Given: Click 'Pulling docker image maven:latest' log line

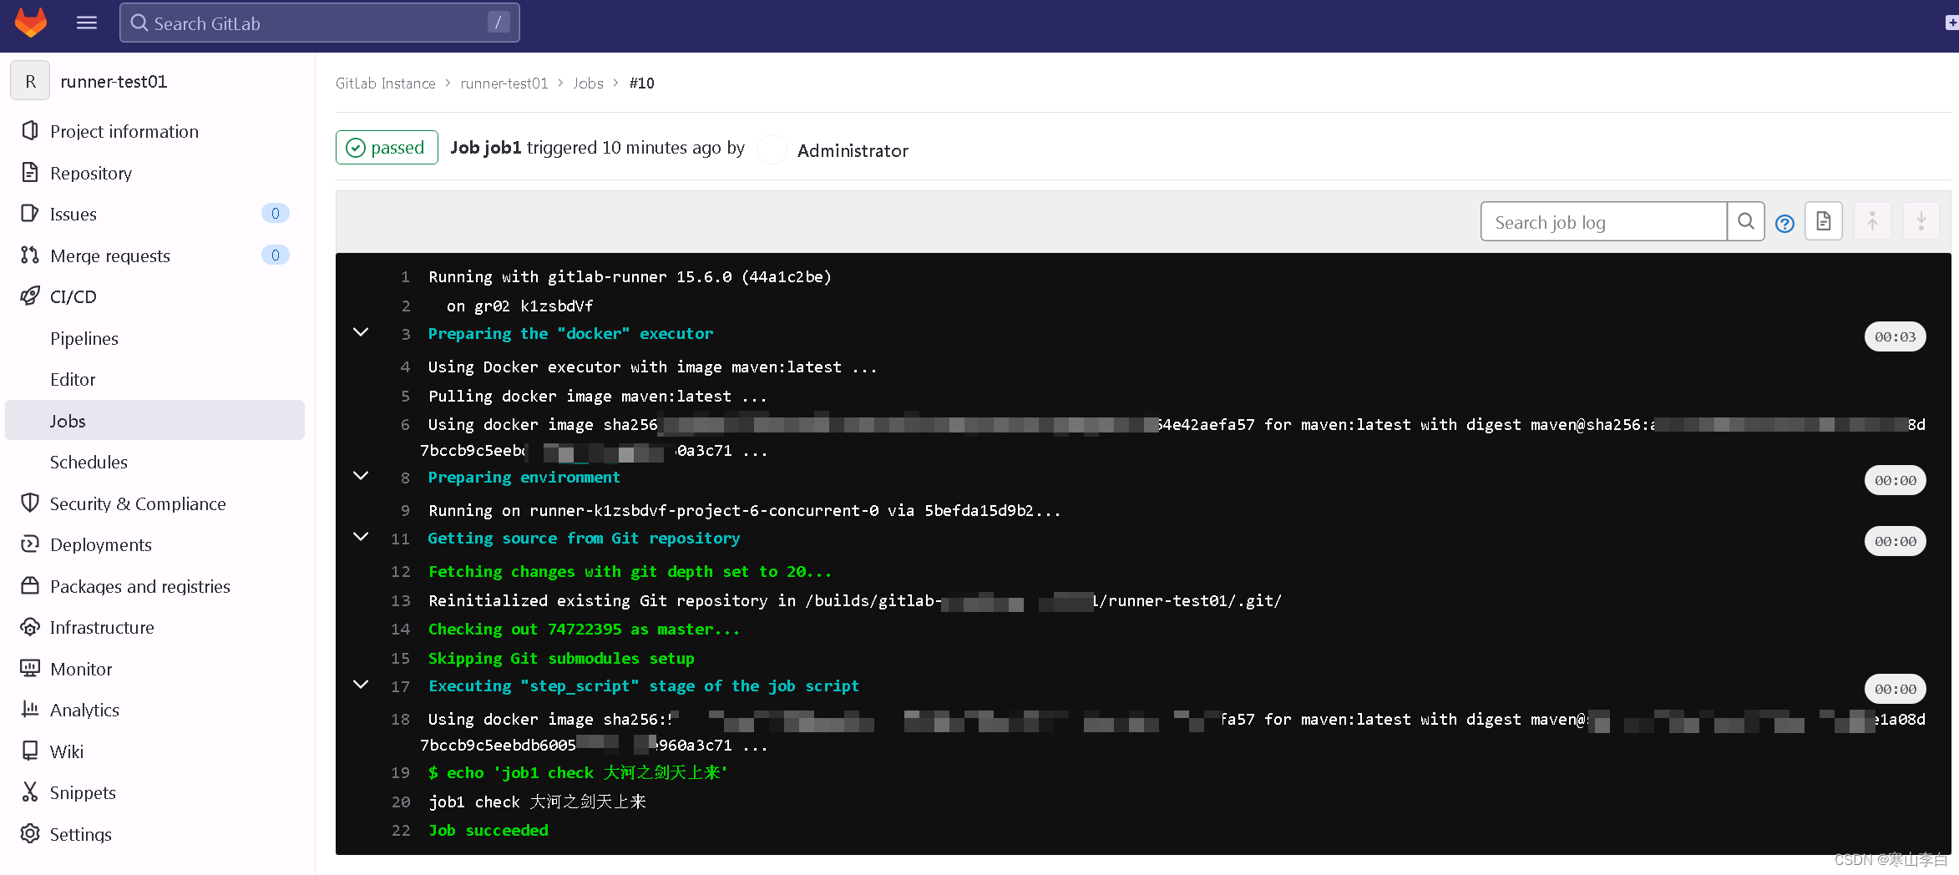Looking at the screenshot, I should pyautogui.click(x=597, y=396).
